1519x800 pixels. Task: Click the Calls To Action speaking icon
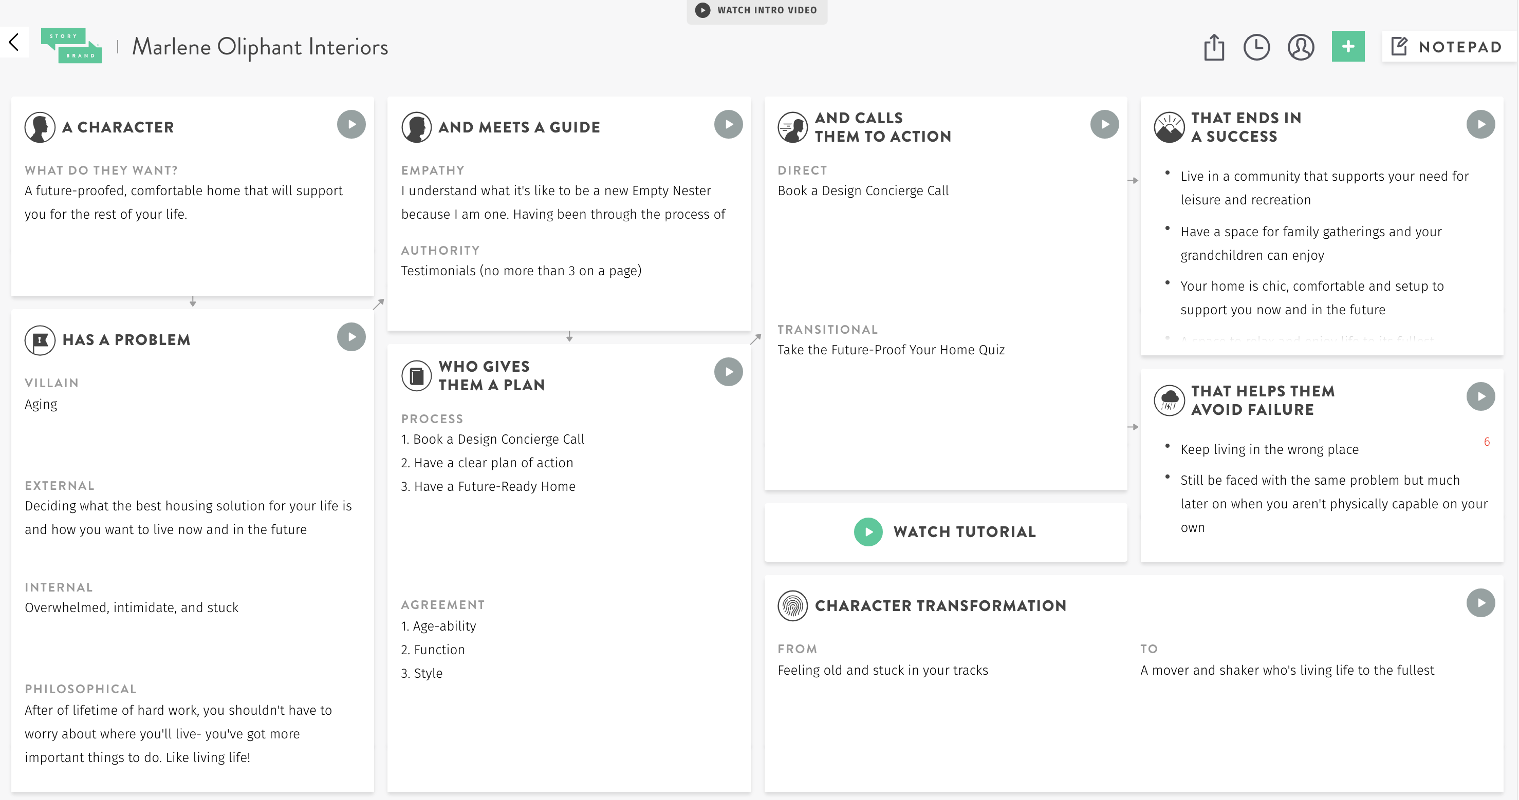pos(792,127)
